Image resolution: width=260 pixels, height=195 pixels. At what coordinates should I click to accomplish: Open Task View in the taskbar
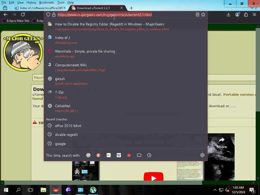point(30,190)
